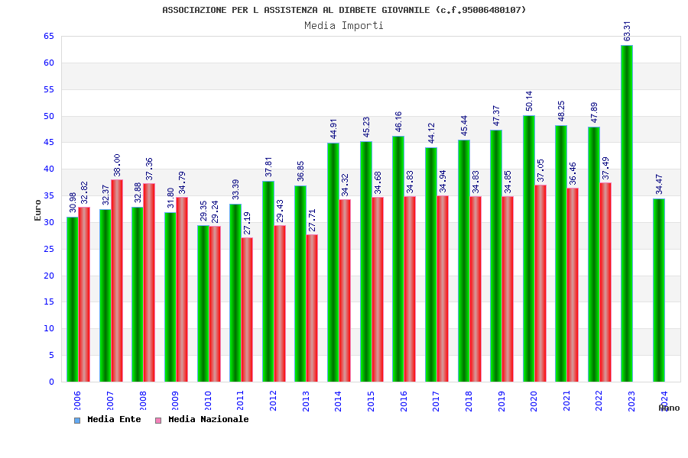Select the "Media Ente" legend label
Viewport: 688px width, 458px height.
tap(114, 419)
